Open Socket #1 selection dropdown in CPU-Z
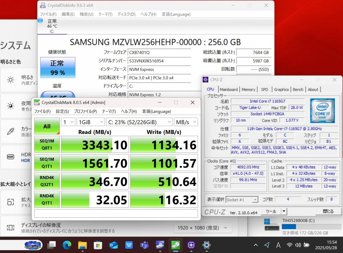 point(242,200)
